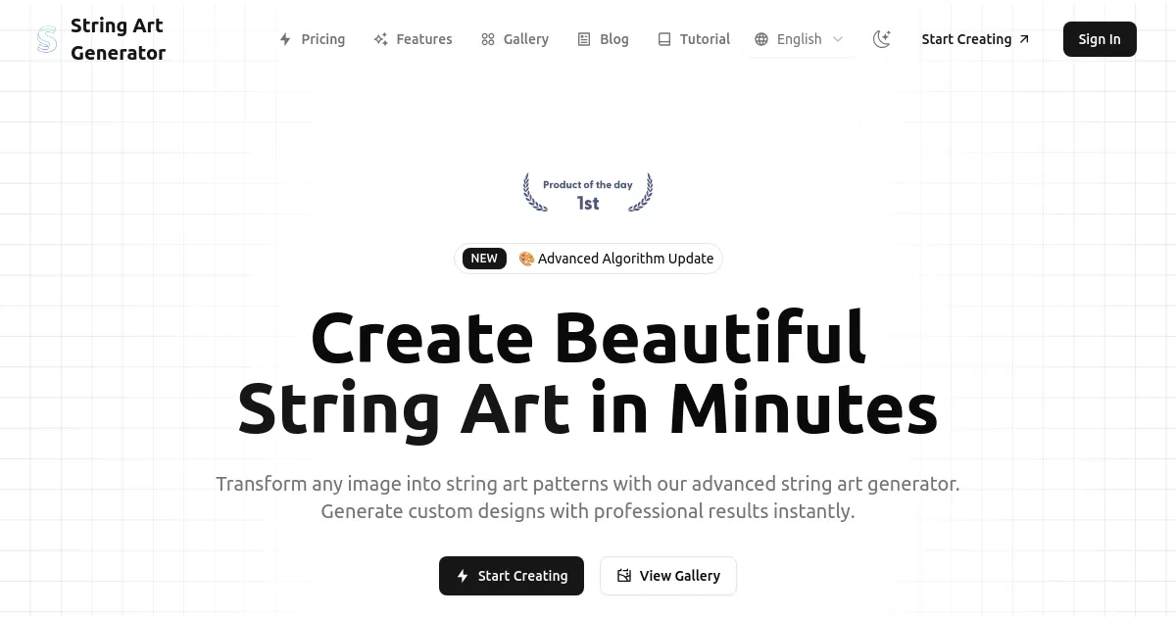Image resolution: width=1176 pixels, height=617 pixels.
Task: Click the Product of the day 1st badge
Action: pos(587,192)
